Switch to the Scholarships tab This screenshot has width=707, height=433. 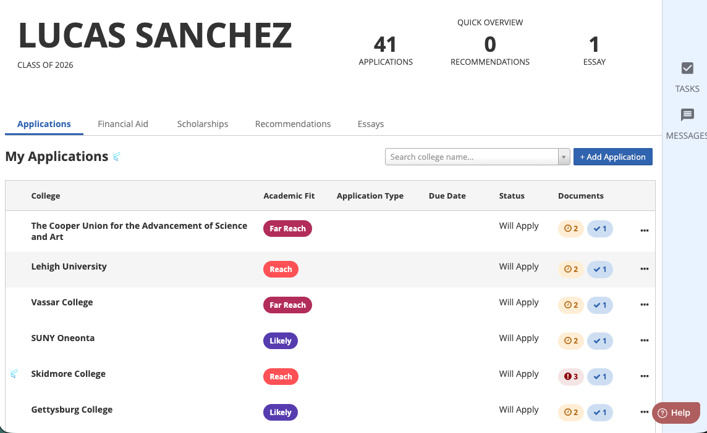coord(203,124)
